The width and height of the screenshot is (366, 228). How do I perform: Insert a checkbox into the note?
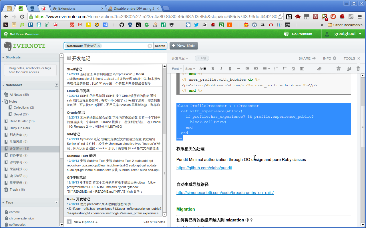pyautogui.click(x=293, y=69)
